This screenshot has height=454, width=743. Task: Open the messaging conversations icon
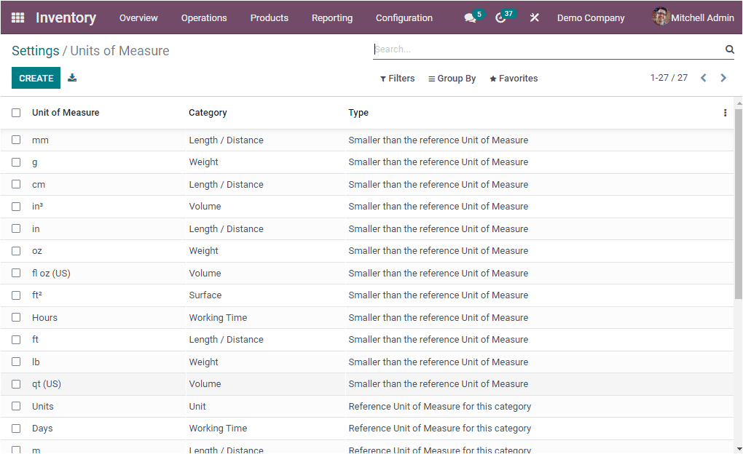468,17
